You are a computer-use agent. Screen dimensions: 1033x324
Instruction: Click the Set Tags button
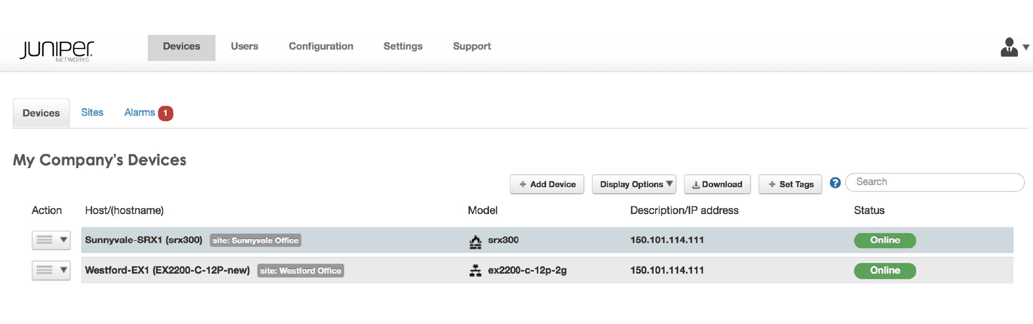(790, 184)
